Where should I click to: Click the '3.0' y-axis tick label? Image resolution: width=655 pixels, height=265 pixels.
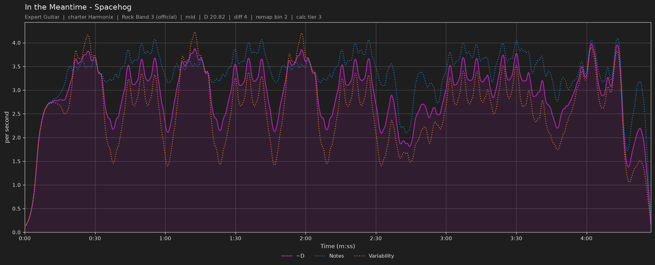16,90
